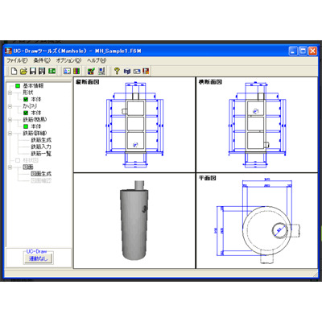Screen dimensions: 322x322
Task: Click the blue picture toolbar icon
Action: tap(67, 71)
